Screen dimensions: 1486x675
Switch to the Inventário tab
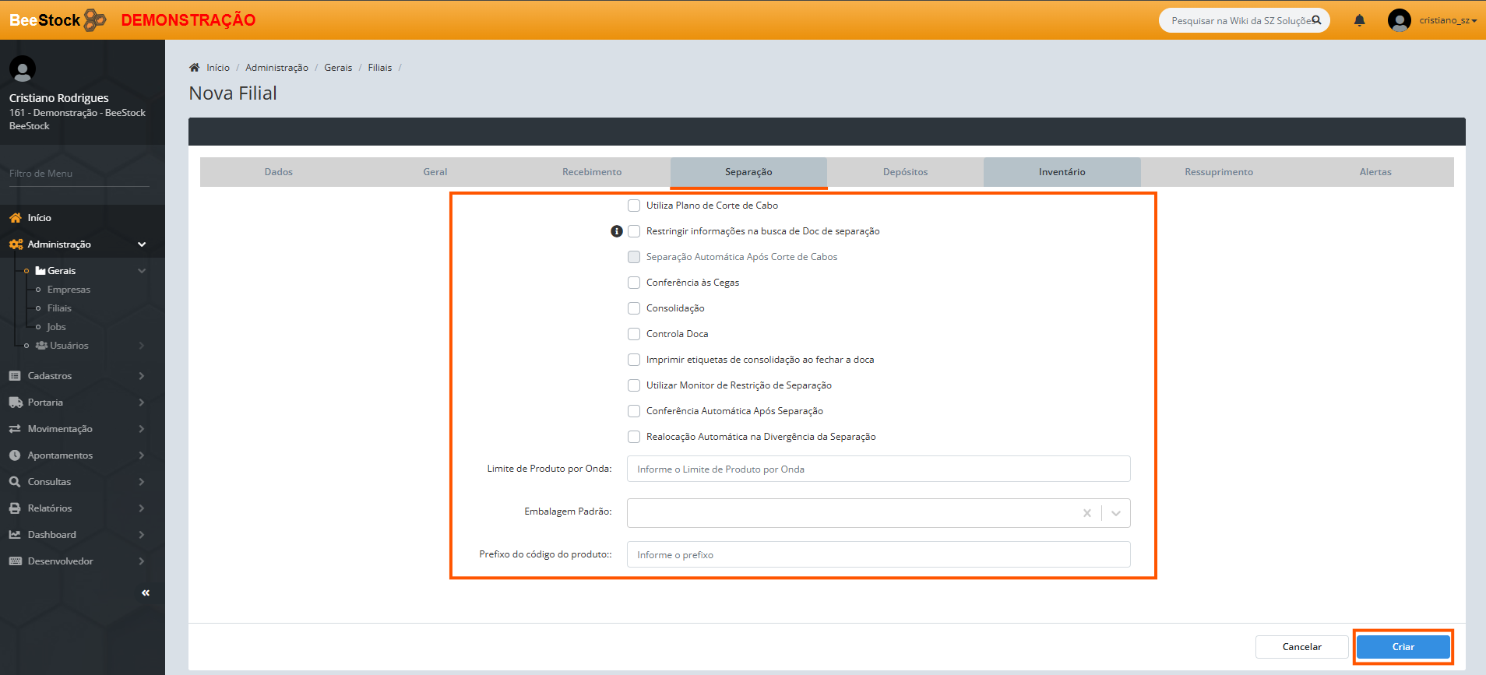click(x=1062, y=172)
